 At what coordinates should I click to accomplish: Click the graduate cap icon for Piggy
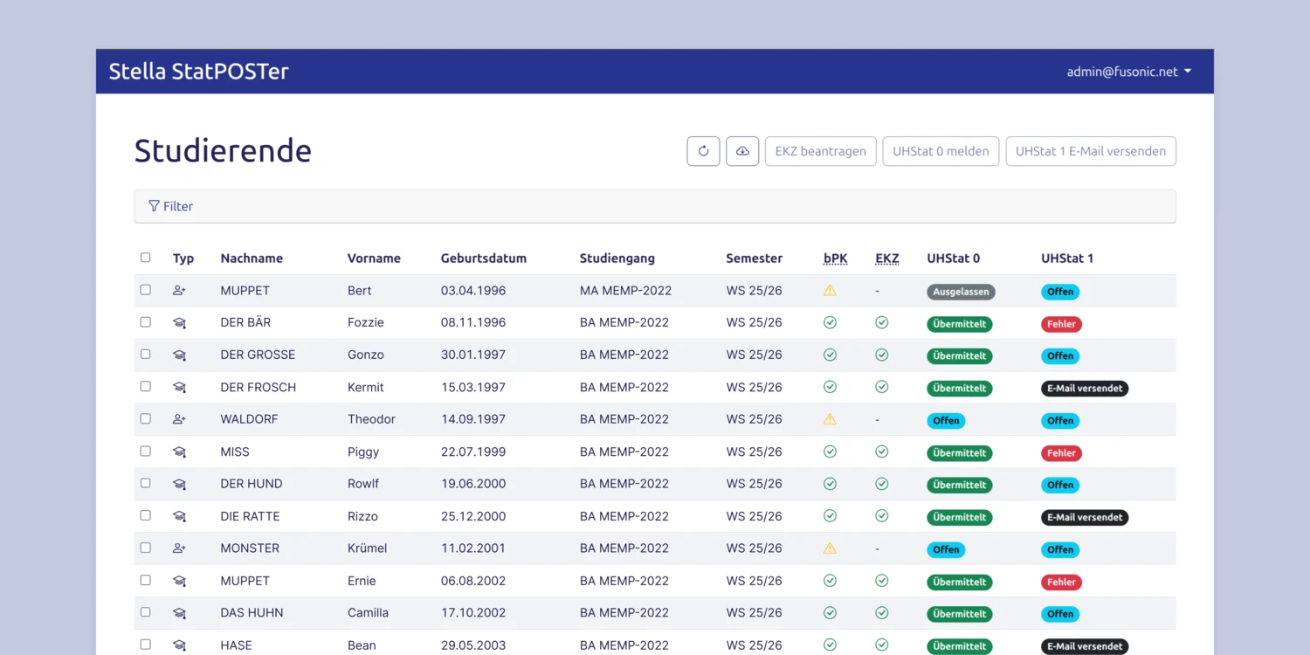(179, 452)
